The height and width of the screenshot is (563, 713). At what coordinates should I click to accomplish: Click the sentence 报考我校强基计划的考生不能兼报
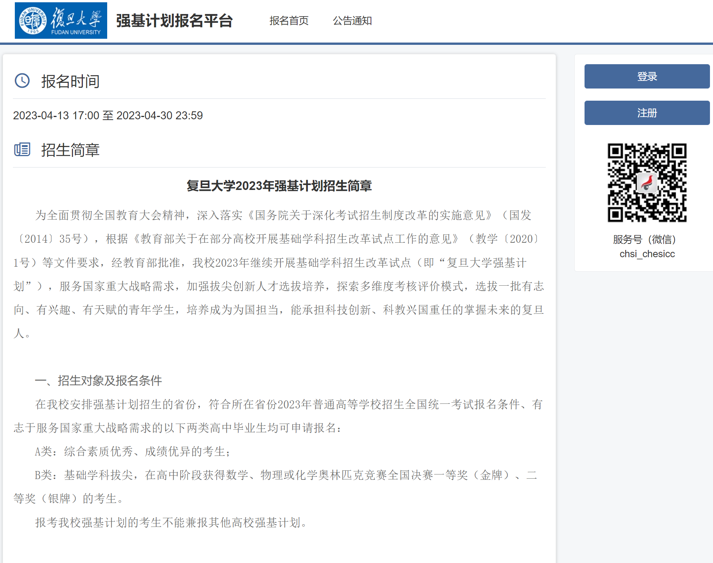tap(171, 523)
